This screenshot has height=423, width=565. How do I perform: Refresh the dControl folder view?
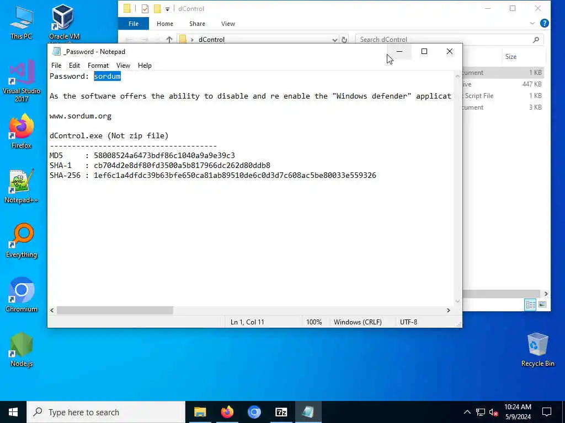[x=344, y=40]
